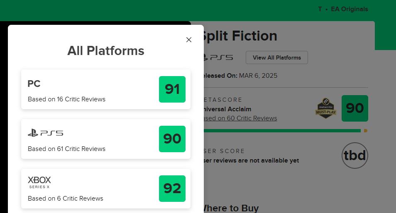Open PC's Based on 16 Critic Reviews text
Image resolution: width=396 pixels, height=213 pixels.
coord(66,99)
